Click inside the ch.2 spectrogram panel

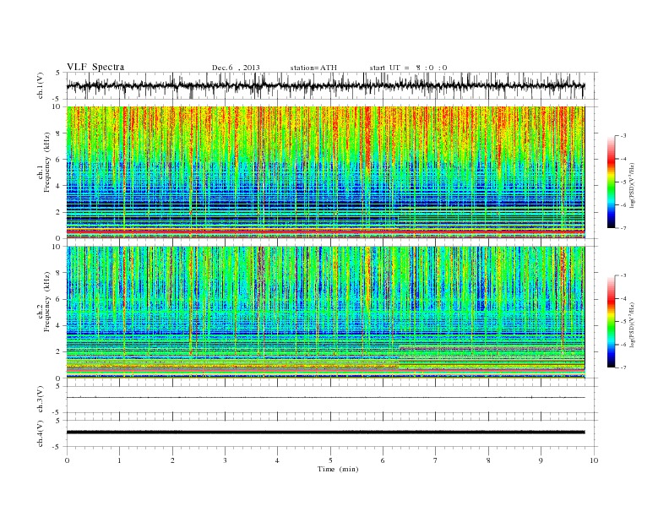tap(325, 313)
